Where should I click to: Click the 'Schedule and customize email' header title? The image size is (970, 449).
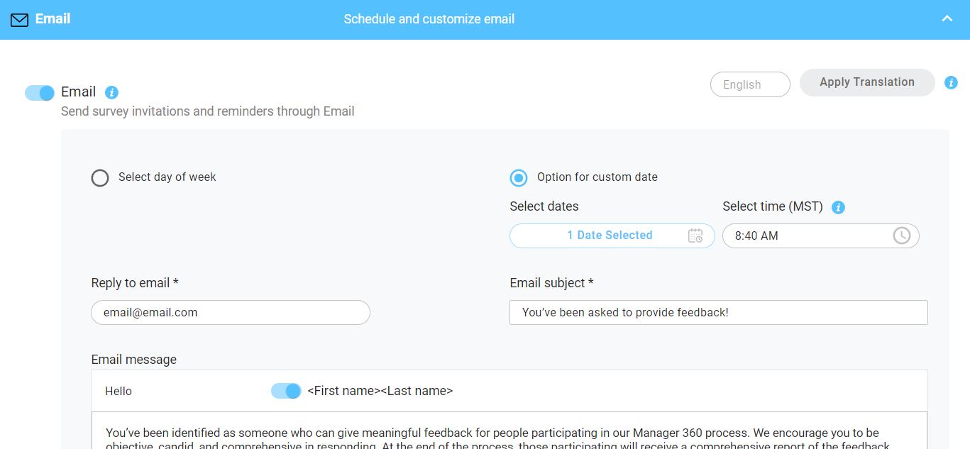pos(429,19)
